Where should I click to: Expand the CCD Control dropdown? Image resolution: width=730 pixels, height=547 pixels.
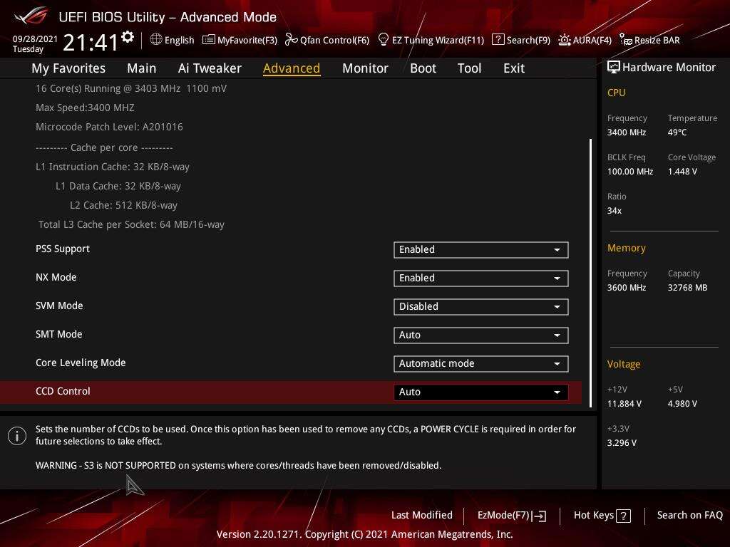480,392
